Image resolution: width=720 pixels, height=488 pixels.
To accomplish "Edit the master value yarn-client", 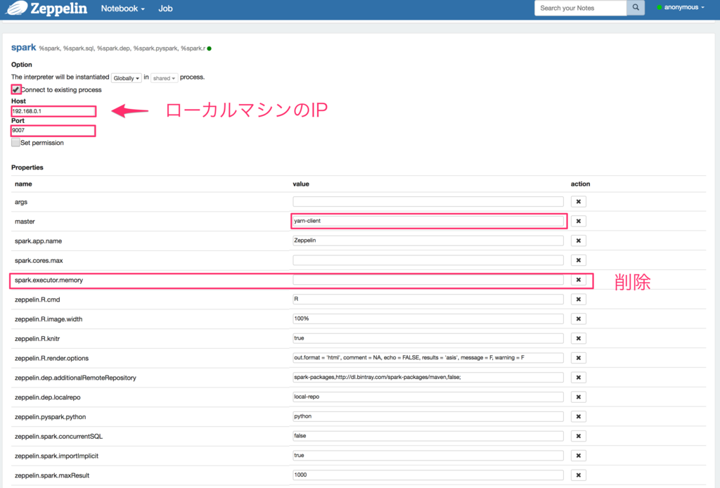I will pyautogui.click(x=428, y=221).
